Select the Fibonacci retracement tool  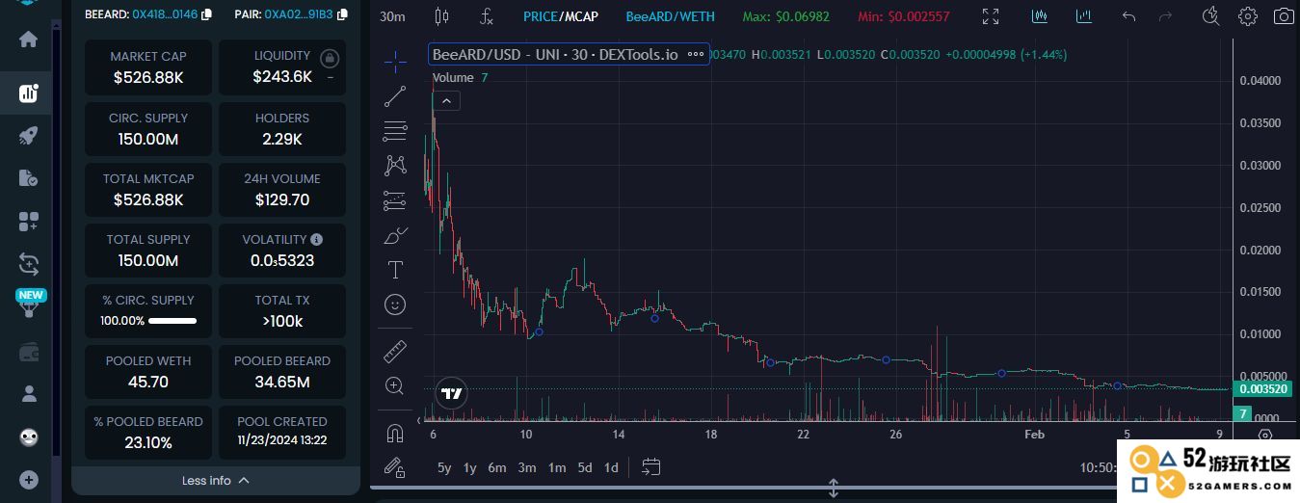[395, 131]
